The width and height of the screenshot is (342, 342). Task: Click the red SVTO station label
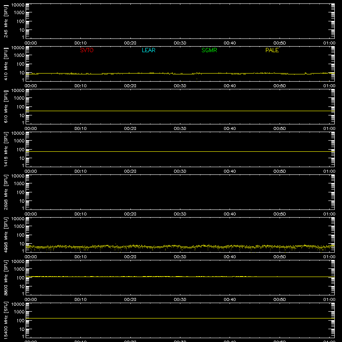87,50
